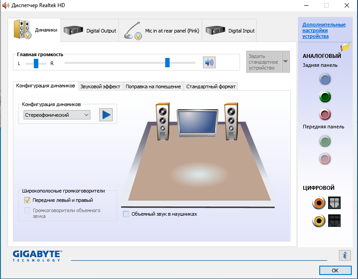This screenshot has height=279, width=358.
Task: Click the pink rear panel audio jack
Action: coord(325,114)
